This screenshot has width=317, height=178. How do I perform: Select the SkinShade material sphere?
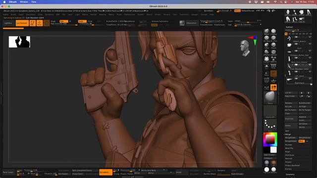273,169
